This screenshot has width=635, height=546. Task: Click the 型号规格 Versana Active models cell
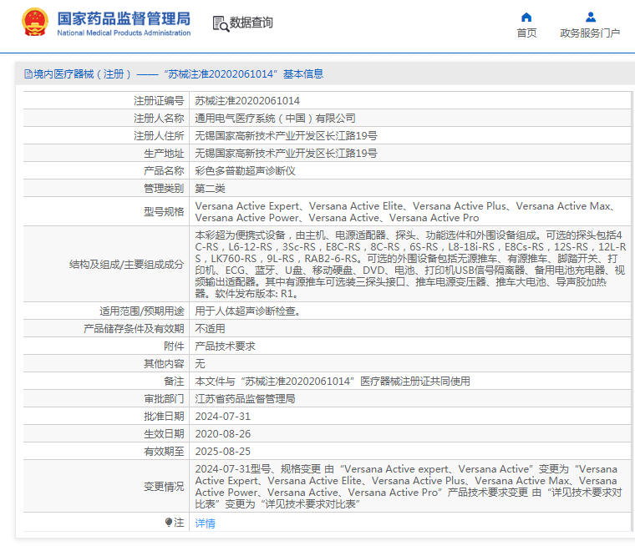click(410, 212)
